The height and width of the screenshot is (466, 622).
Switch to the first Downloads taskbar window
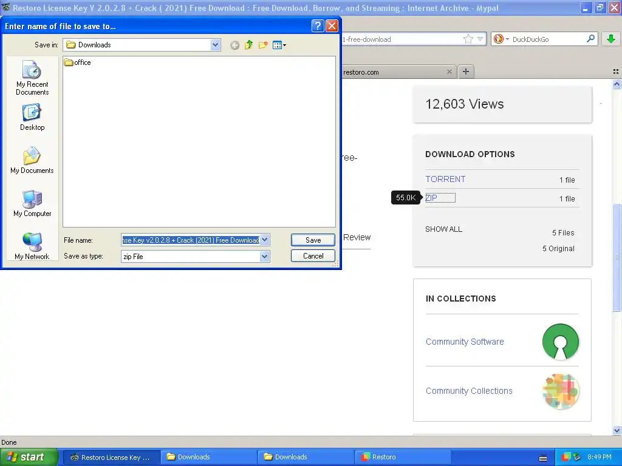[x=209, y=458]
